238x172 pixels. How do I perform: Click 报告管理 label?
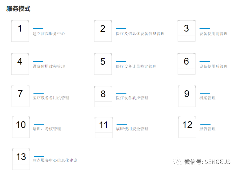pos(207,129)
